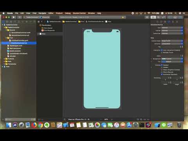Click the Stop button in the Xcode toolbar

click(x=20, y=17)
